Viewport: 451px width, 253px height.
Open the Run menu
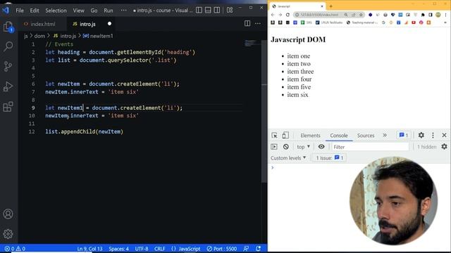[x=109, y=11]
